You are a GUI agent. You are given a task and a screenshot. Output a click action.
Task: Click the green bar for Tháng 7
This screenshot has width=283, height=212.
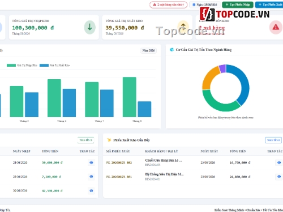pyautogui.click(x=92, y=99)
